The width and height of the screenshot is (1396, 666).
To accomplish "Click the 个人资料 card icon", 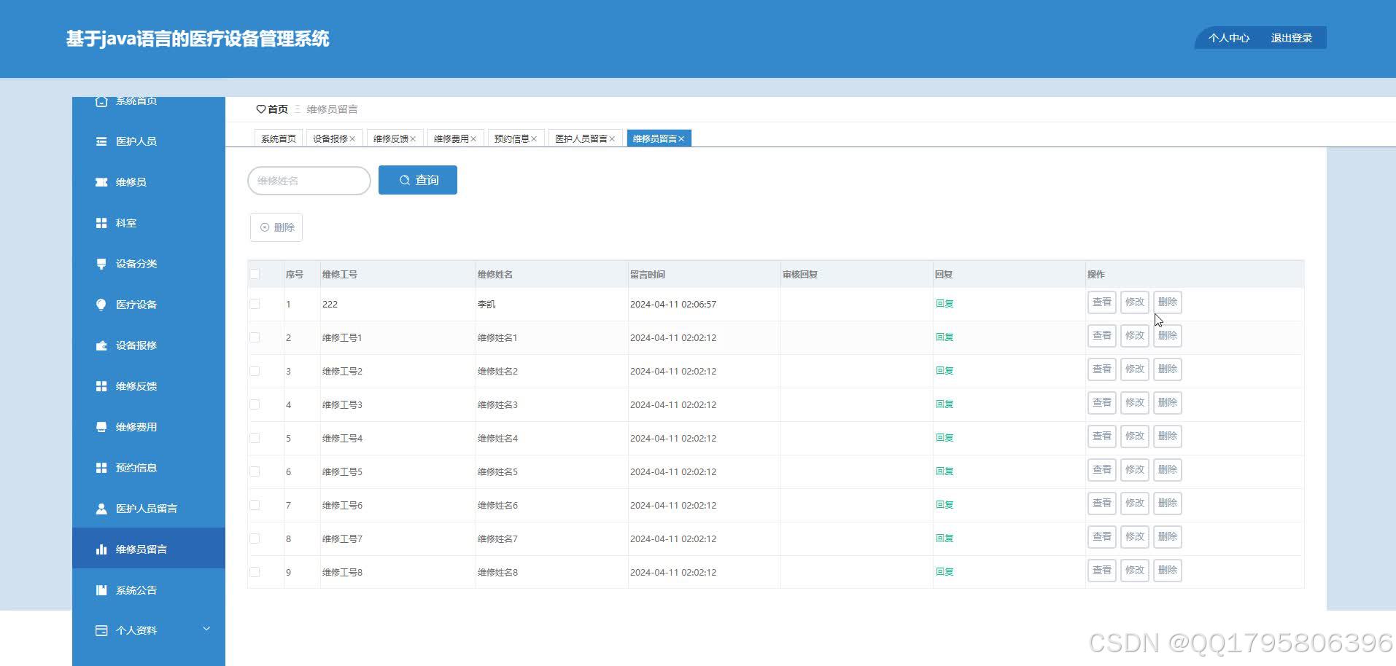I will tap(101, 630).
